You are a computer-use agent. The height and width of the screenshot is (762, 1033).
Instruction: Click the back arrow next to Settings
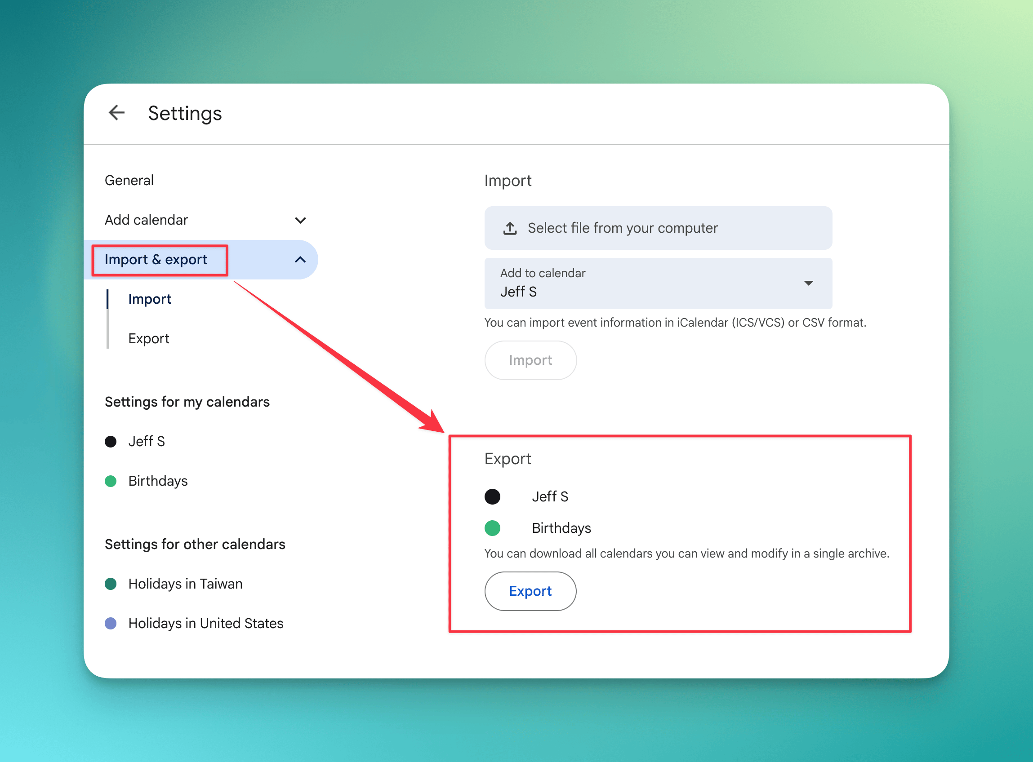[x=116, y=112]
